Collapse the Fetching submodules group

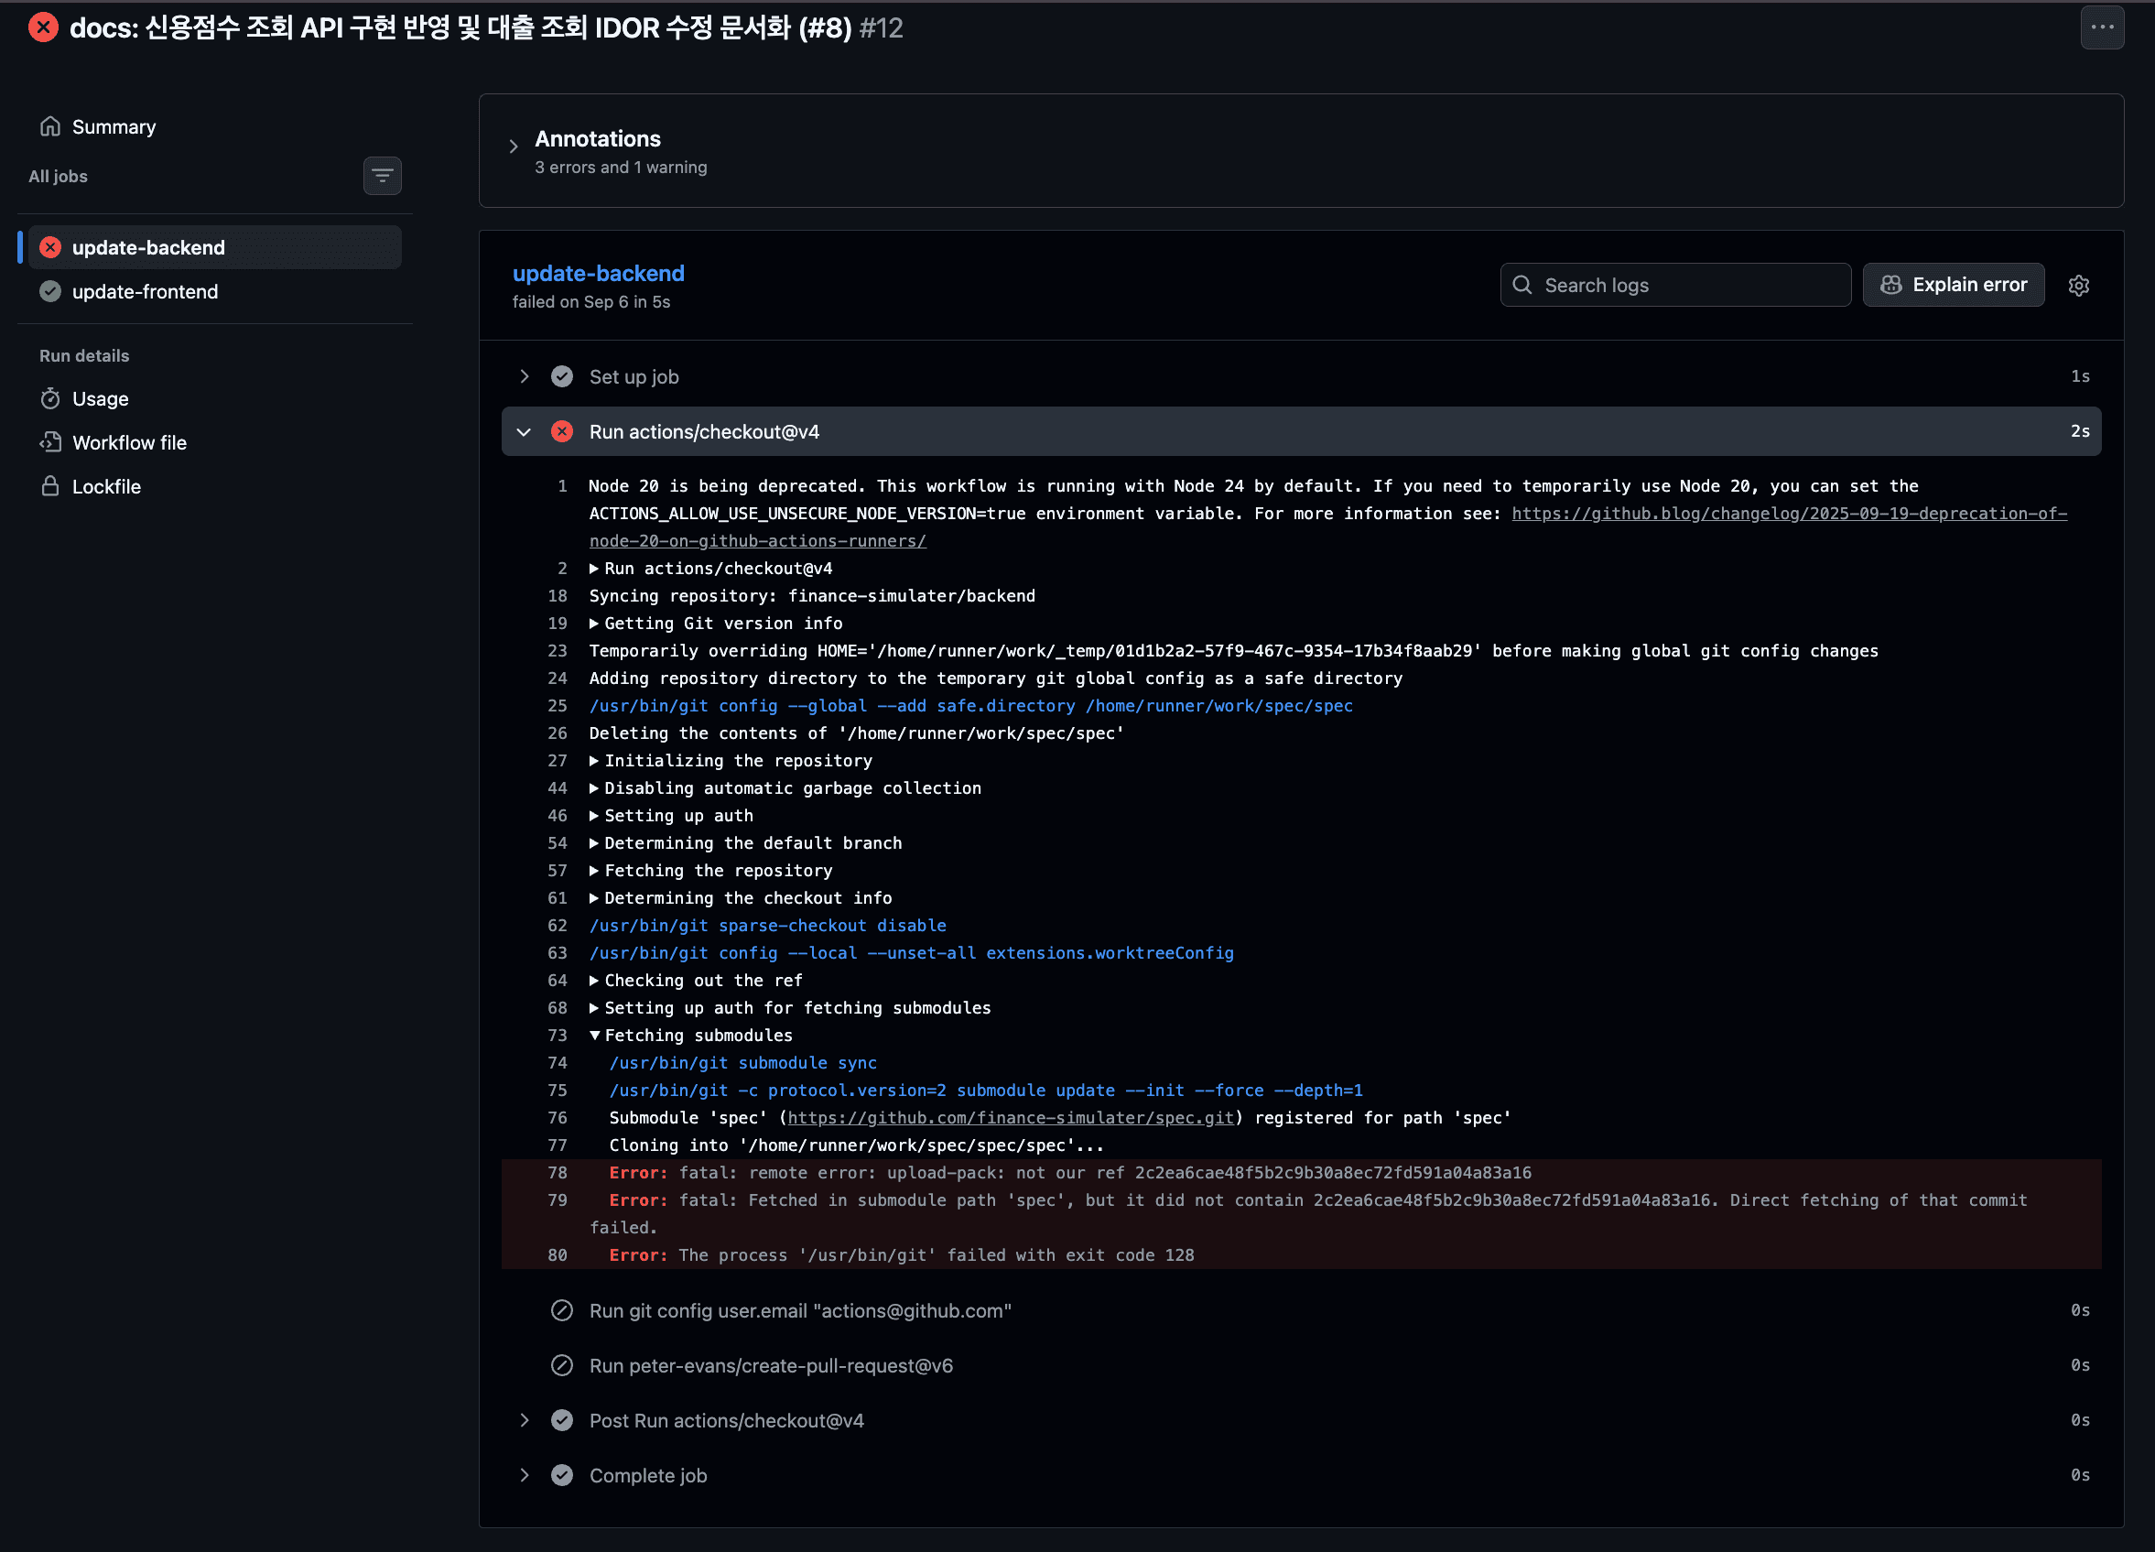[690, 1035]
